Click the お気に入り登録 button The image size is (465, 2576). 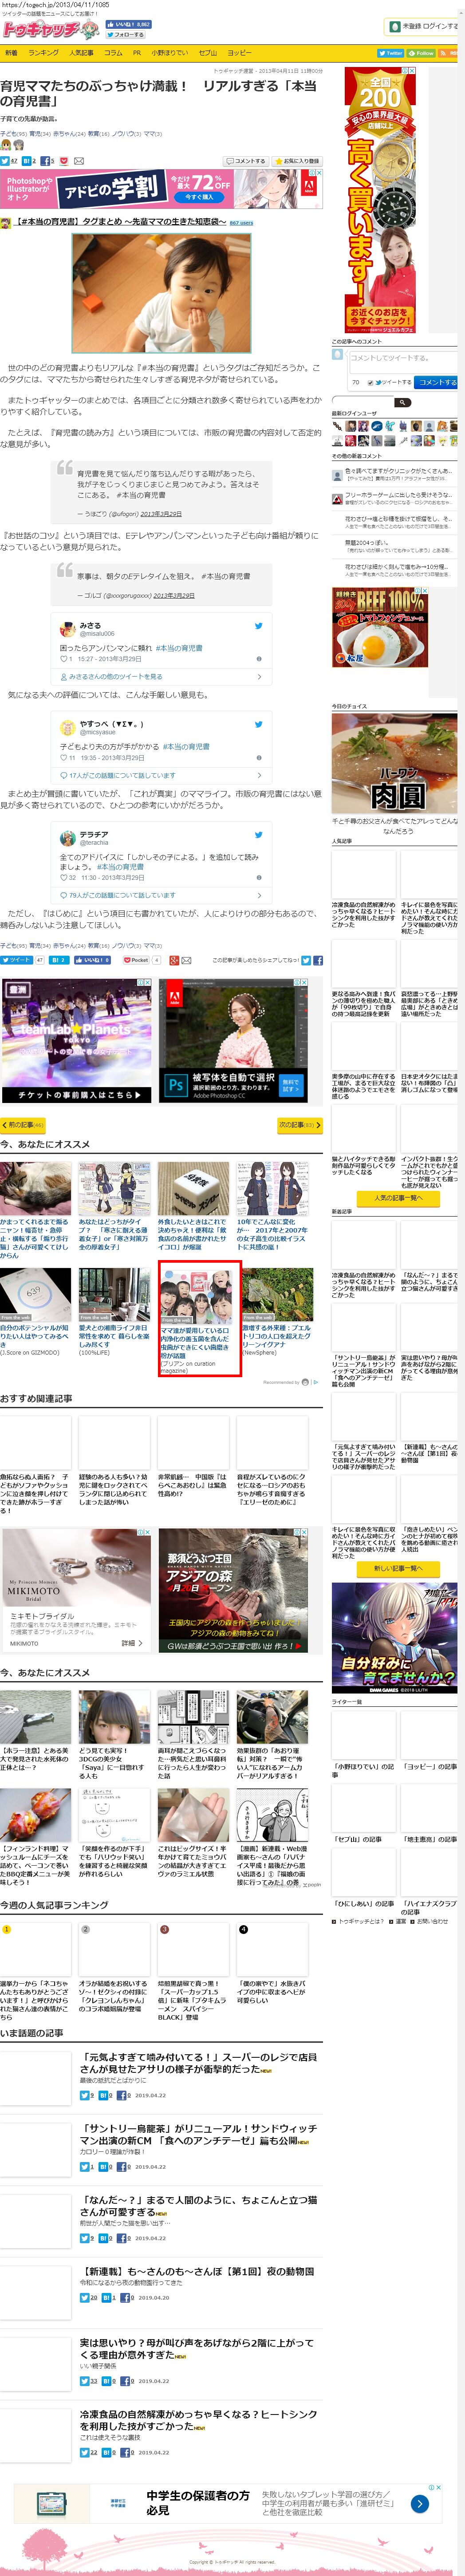[x=297, y=161]
